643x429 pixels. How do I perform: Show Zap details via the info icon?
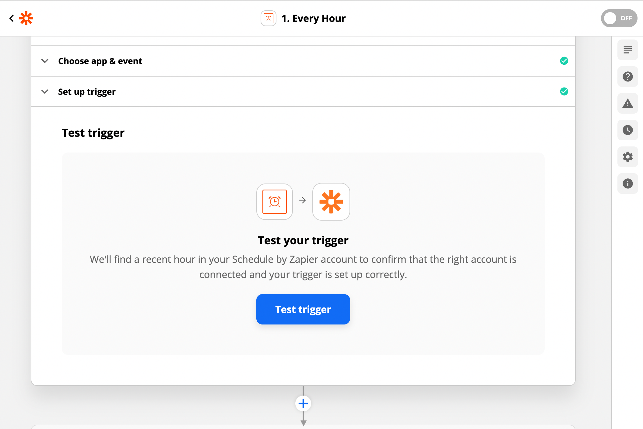point(627,184)
